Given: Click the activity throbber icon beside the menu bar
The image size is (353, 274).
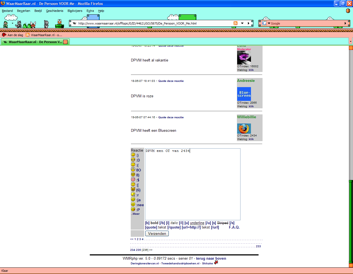Looking at the screenshot, I should (348, 11).
